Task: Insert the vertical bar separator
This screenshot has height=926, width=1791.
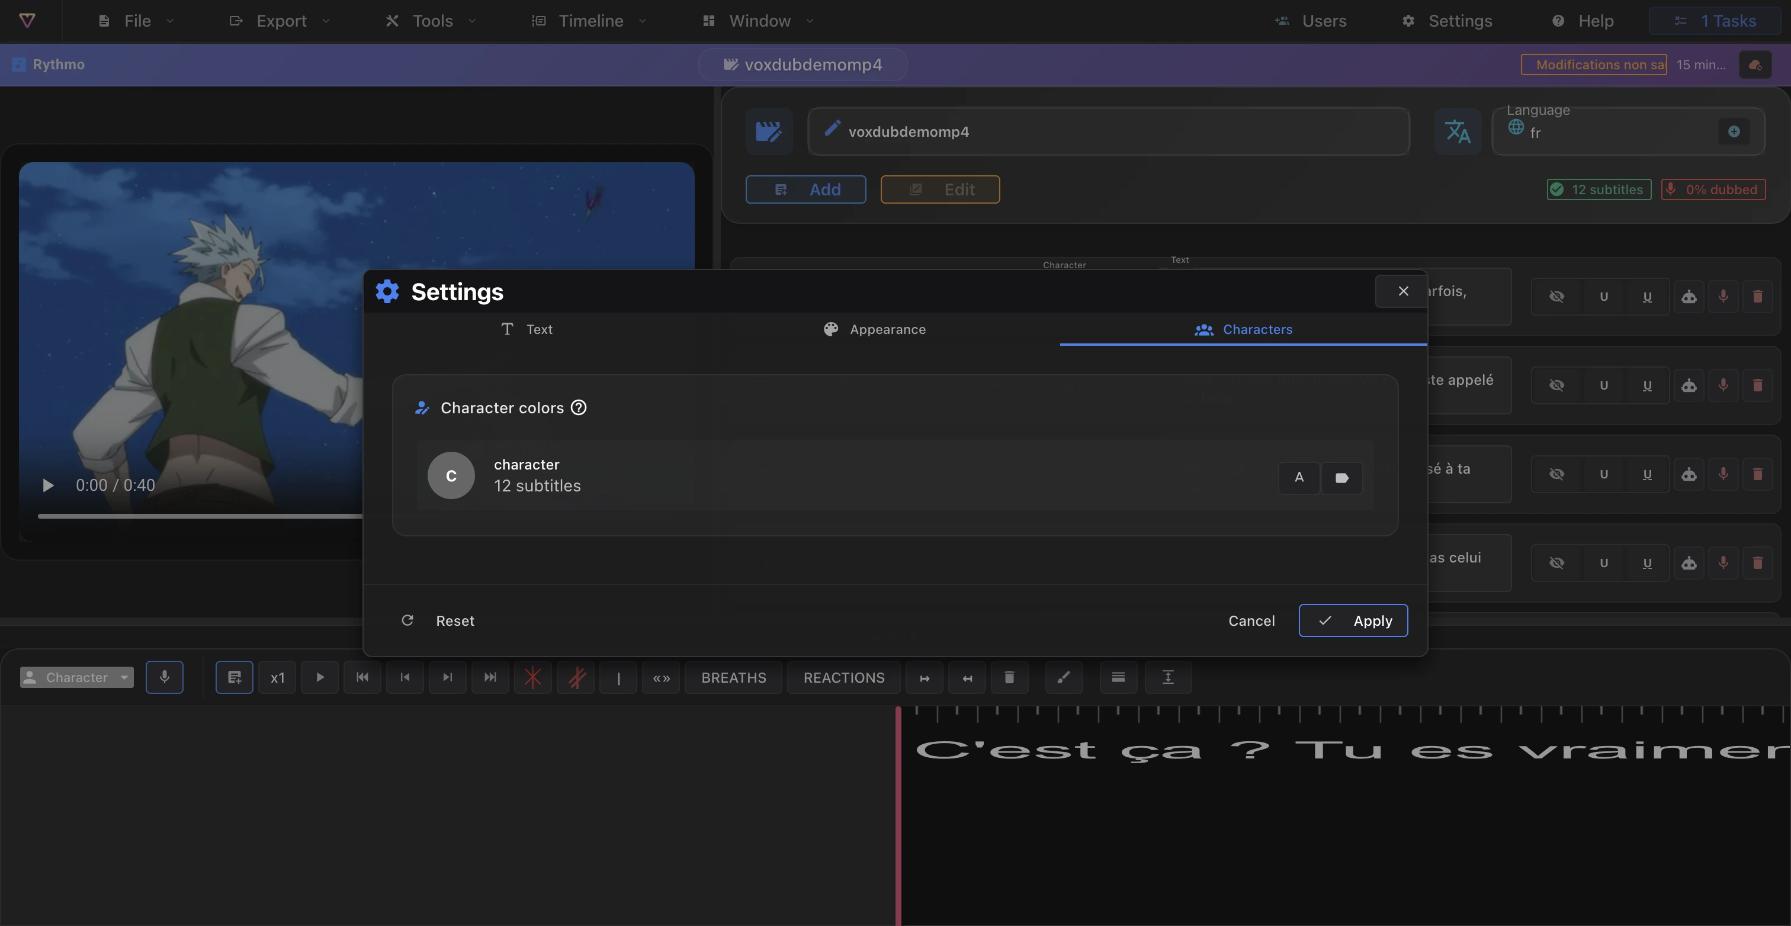Action: pos(618,677)
